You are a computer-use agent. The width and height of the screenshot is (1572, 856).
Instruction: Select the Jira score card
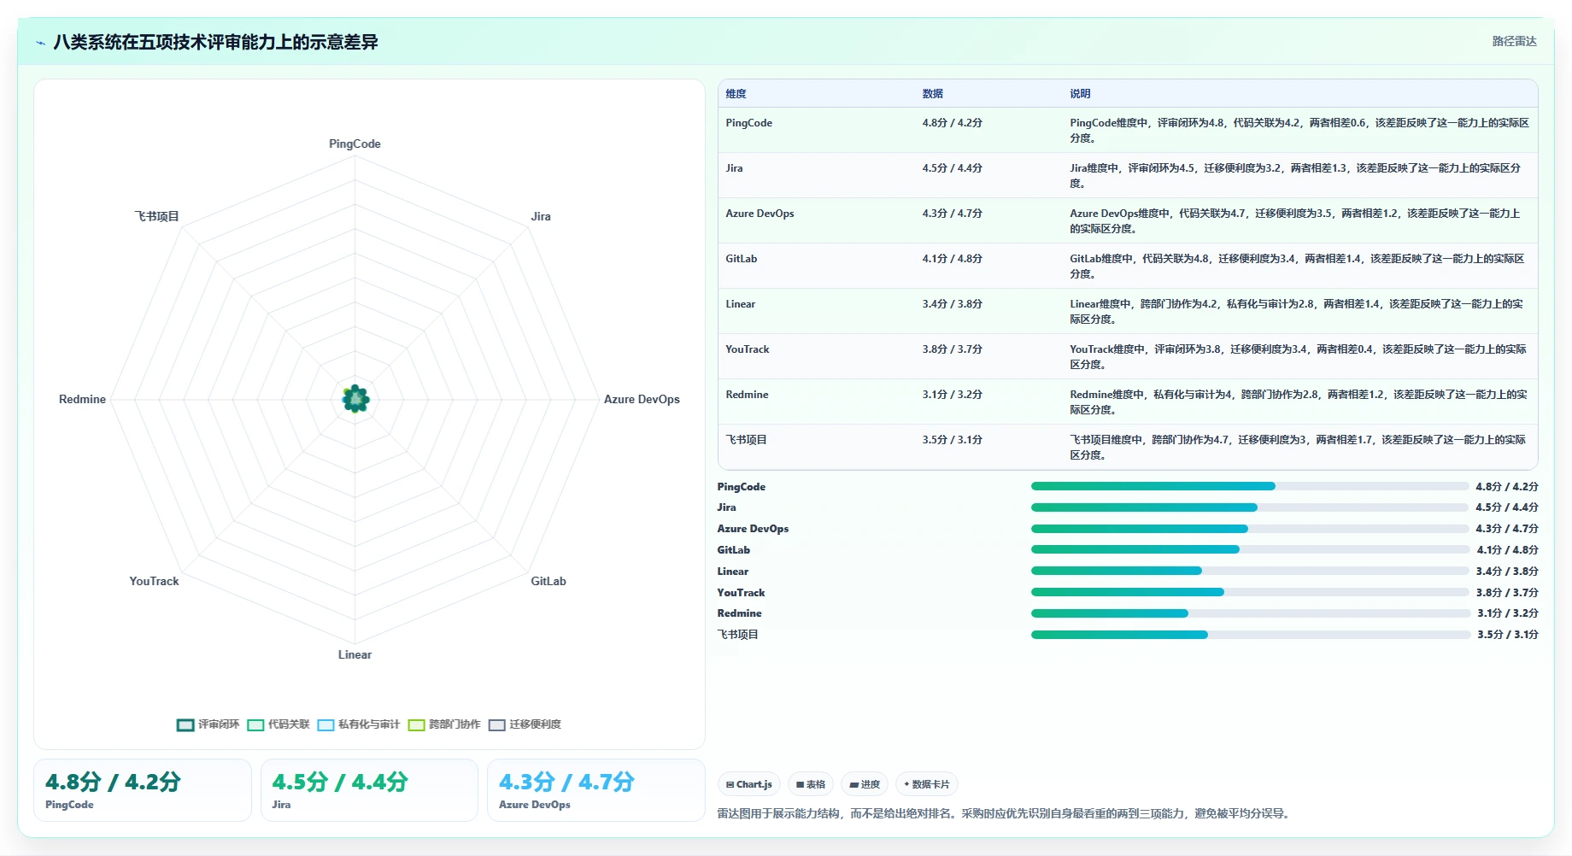[x=369, y=790]
